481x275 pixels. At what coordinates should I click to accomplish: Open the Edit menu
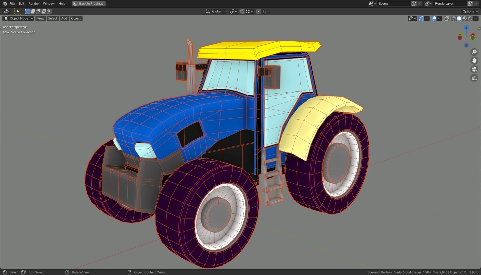(x=21, y=4)
